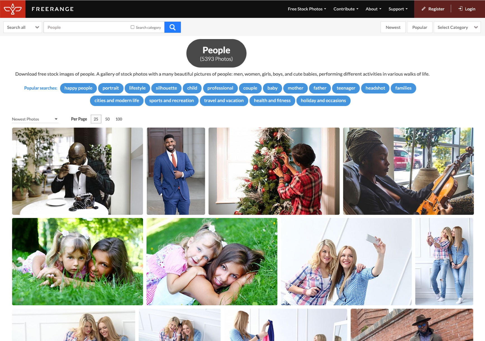
Task: Choose travel and vacation tag
Action: (x=224, y=100)
